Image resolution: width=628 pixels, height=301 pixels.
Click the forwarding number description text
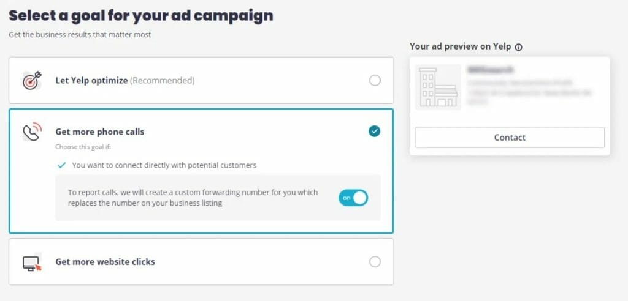pos(193,198)
